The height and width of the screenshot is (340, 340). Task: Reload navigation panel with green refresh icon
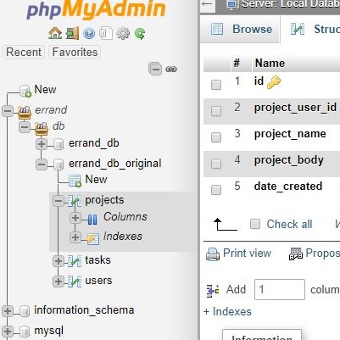pos(140,34)
